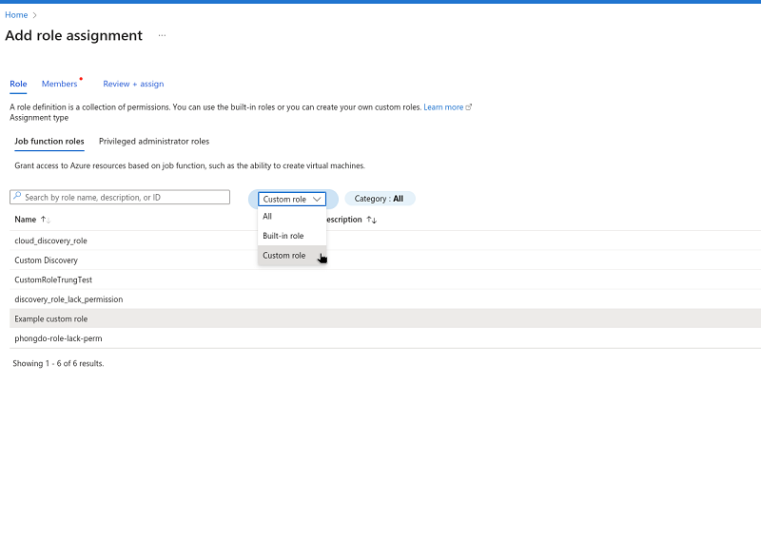
Task: Click the Home breadcrumb link
Action: [x=16, y=15]
